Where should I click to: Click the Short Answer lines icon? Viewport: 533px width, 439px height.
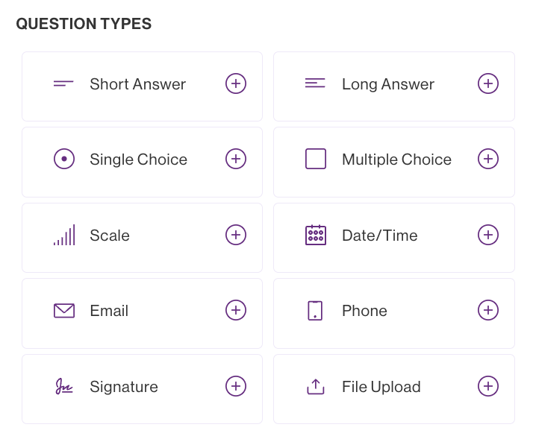(63, 83)
